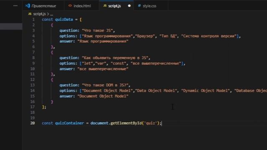
Task: Click the 'quiz' string argument
Action: [151, 123]
